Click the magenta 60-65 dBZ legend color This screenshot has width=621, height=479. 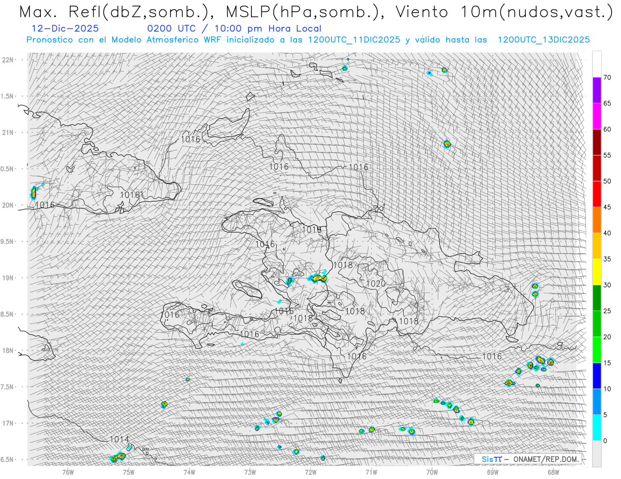tap(597, 116)
